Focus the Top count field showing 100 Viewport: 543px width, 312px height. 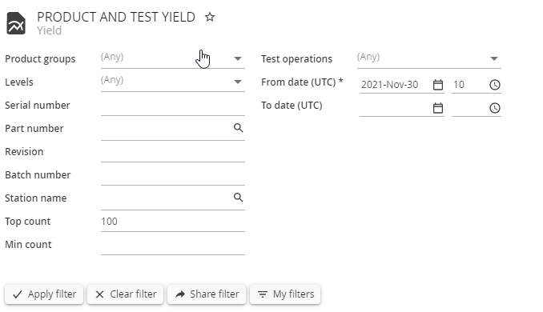pos(173,222)
